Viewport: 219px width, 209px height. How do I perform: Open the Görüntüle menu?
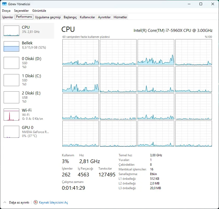pos(39,11)
